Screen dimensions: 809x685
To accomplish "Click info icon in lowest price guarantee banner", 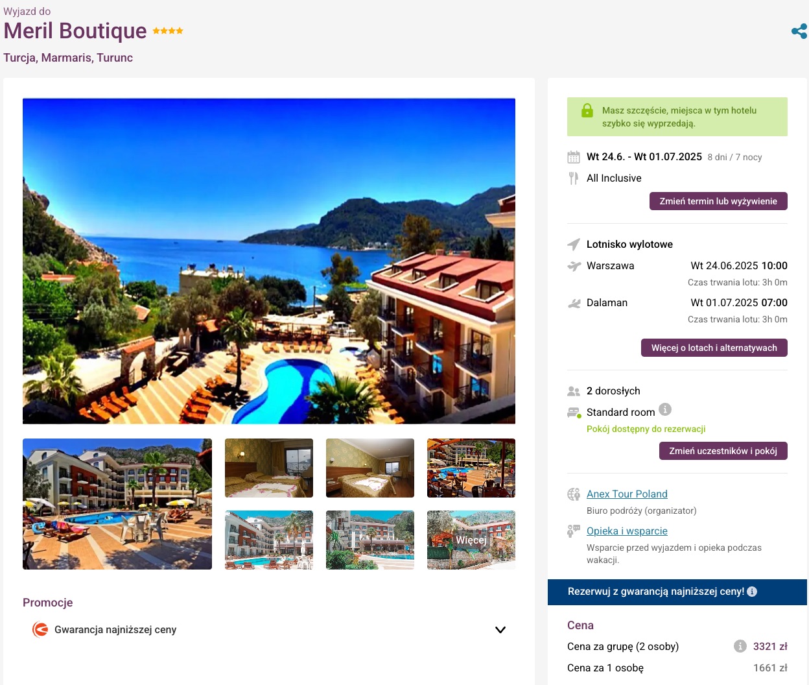I will click(752, 592).
